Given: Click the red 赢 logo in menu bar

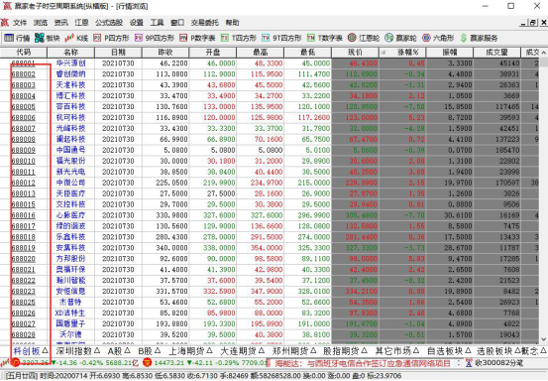Looking at the screenshot, I should (5, 23).
